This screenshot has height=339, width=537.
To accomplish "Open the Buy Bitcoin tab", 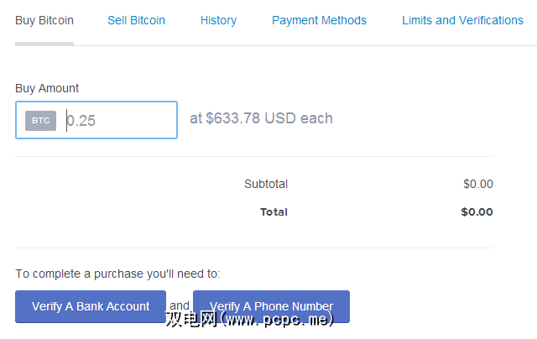I will (x=44, y=20).
